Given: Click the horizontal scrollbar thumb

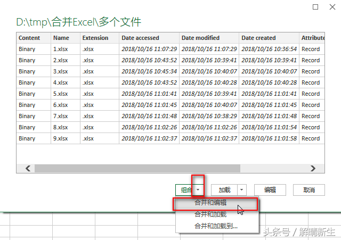Looking at the screenshot, I should click(x=137, y=168).
